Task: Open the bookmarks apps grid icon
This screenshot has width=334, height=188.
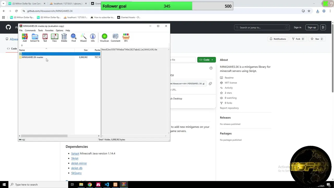Action: (x=3, y=17)
